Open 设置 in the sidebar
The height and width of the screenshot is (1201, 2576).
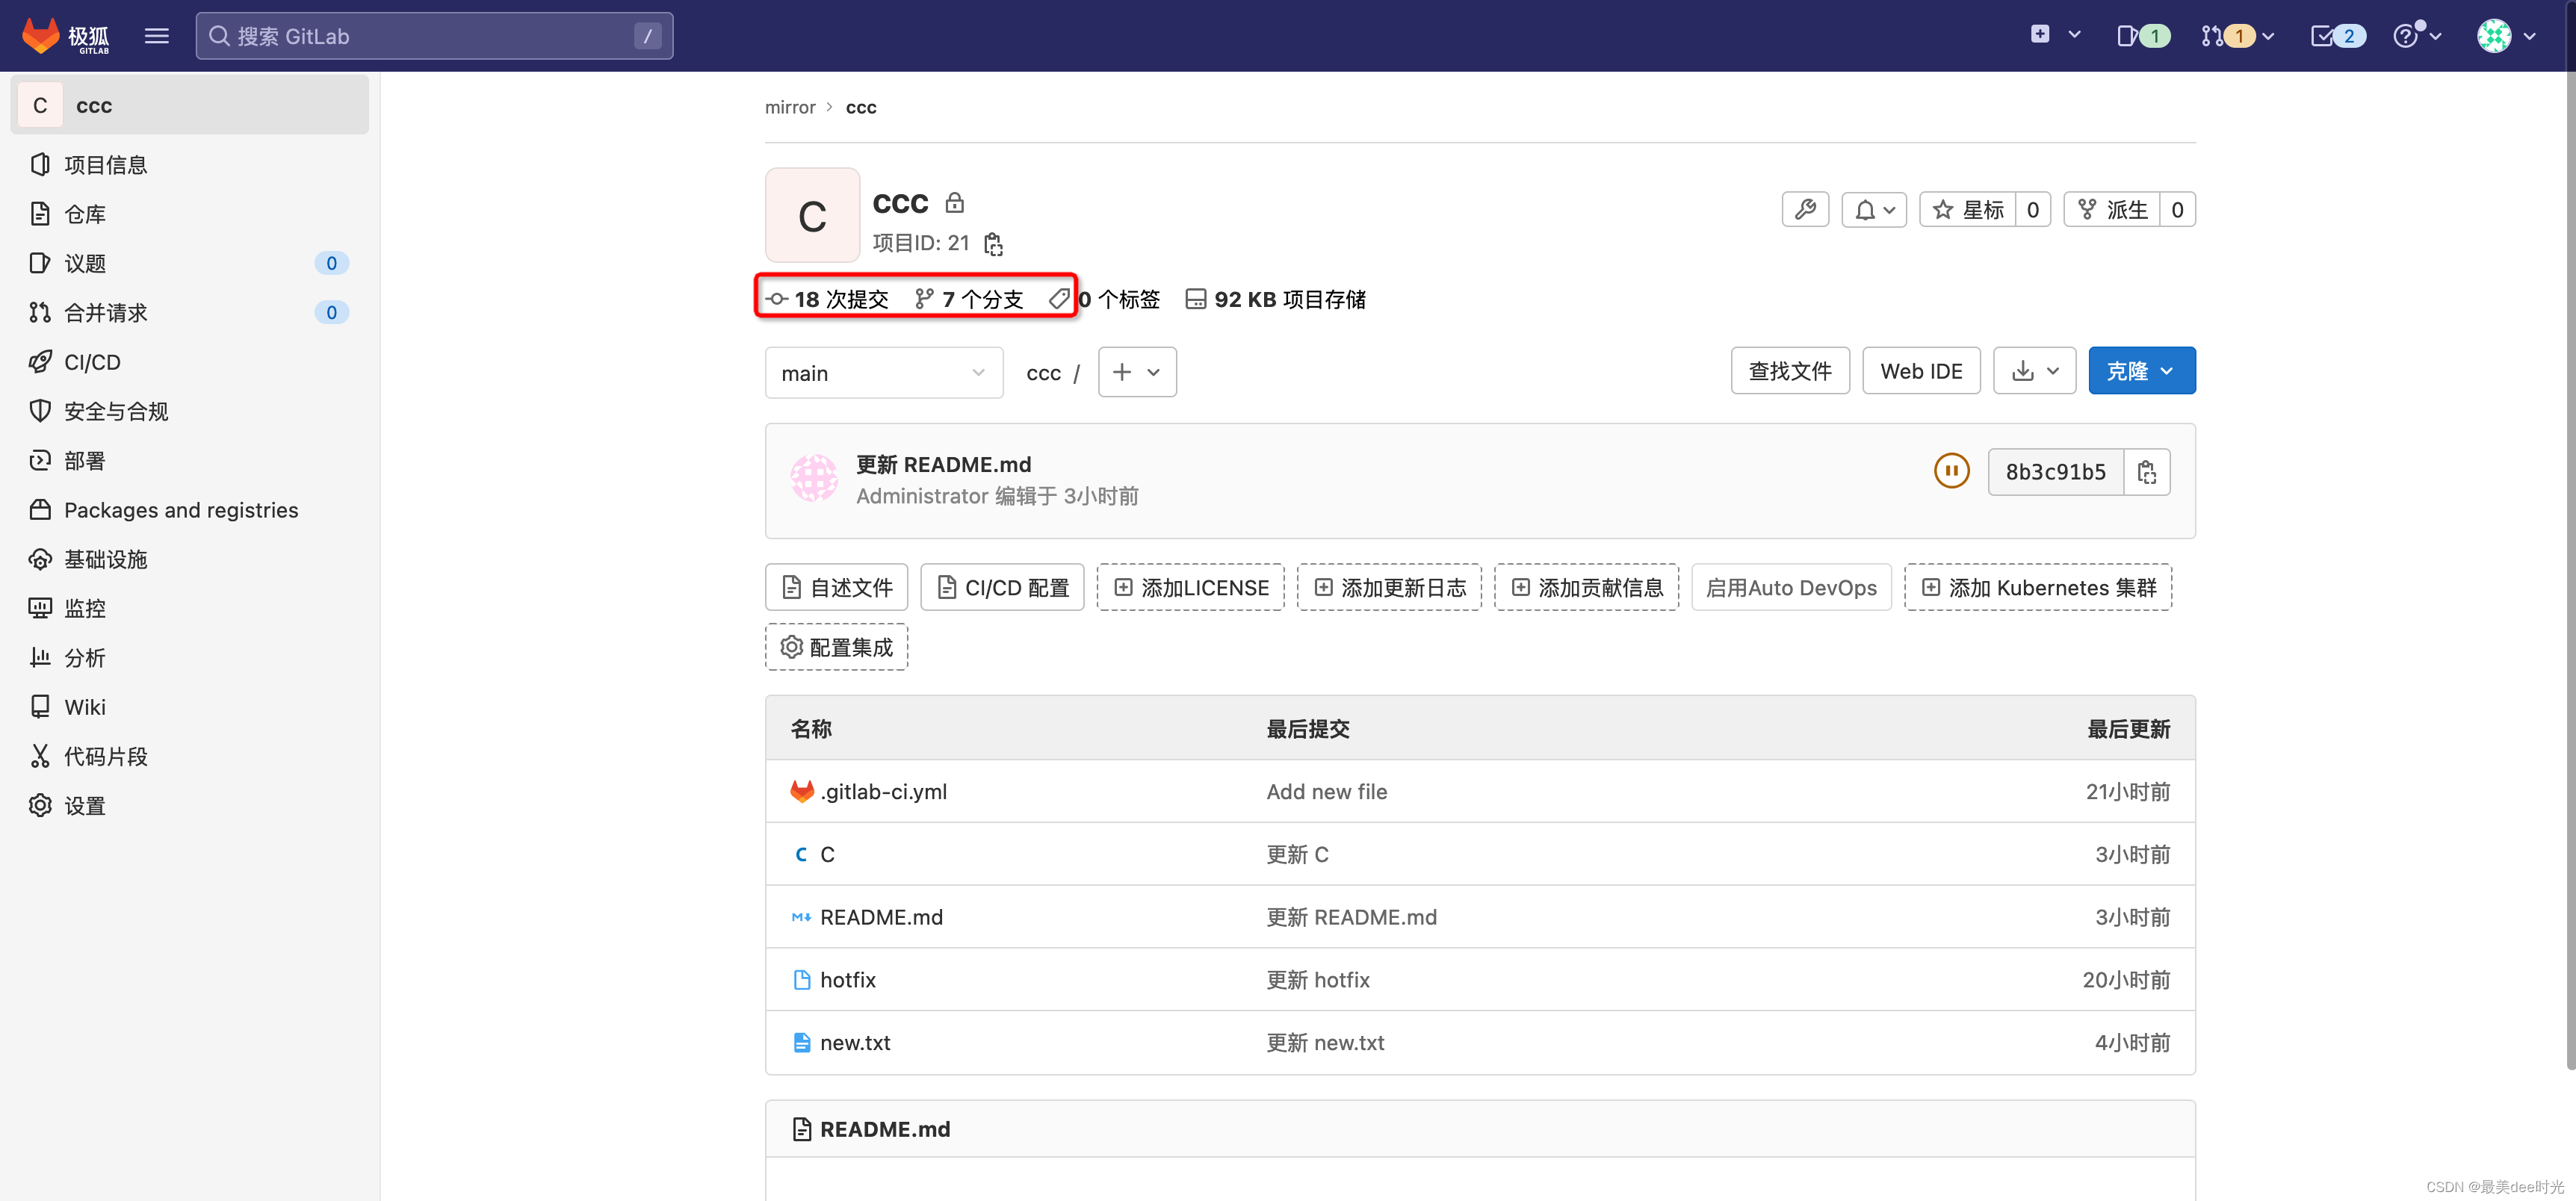click(85, 805)
